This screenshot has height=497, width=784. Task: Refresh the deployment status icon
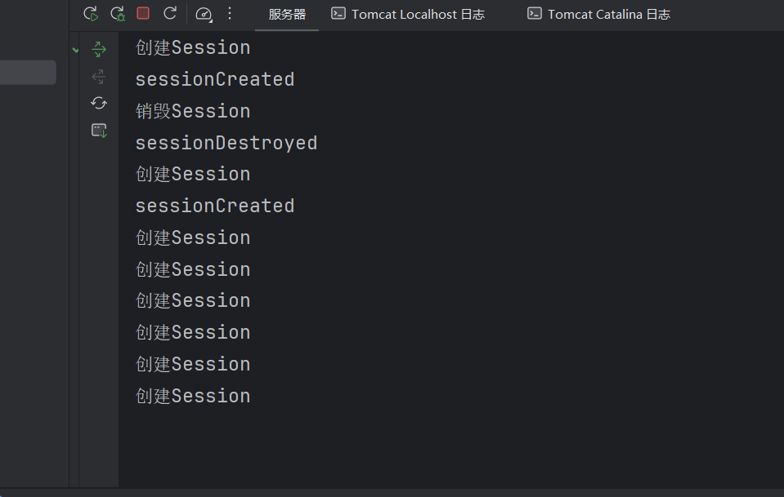(99, 103)
